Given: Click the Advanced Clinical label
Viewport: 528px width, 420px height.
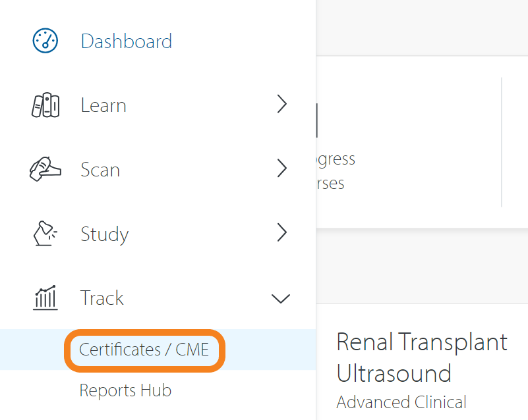Looking at the screenshot, I should [401, 402].
